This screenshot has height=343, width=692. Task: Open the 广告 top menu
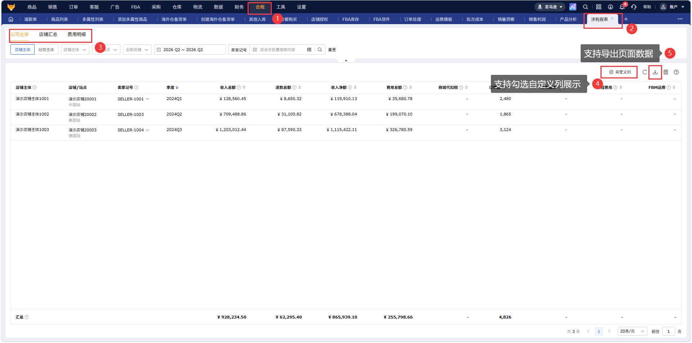[115, 7]
